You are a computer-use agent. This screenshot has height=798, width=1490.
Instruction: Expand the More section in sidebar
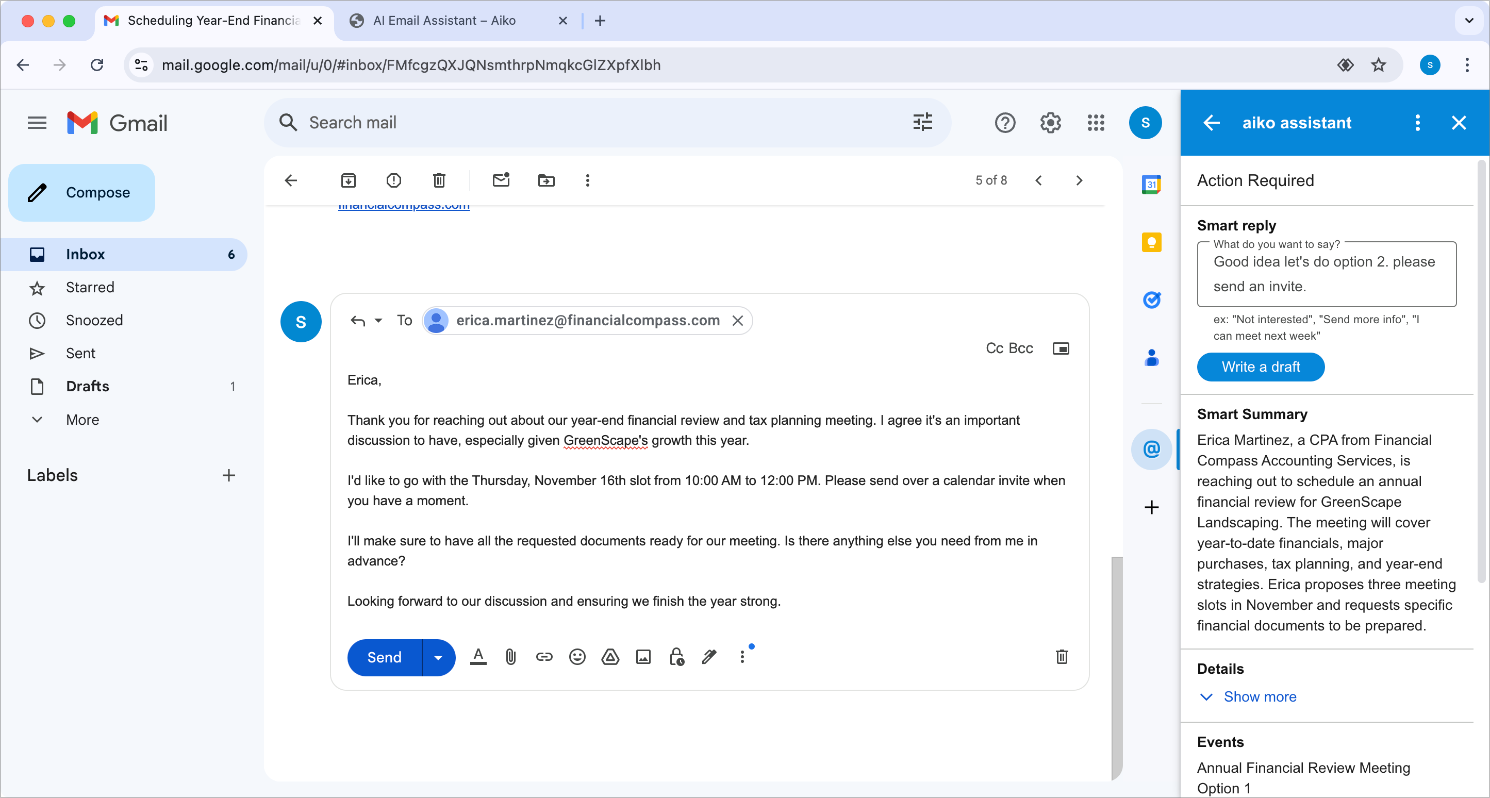[82, 420]
